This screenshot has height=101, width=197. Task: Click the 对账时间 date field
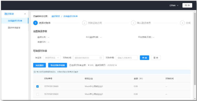tap(88, 58)
